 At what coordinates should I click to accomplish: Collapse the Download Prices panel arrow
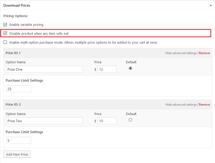tap(210, 5)
